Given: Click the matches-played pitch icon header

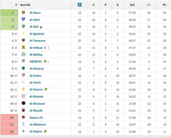Looking at the screenshot, I should click(x=80, y=5).
